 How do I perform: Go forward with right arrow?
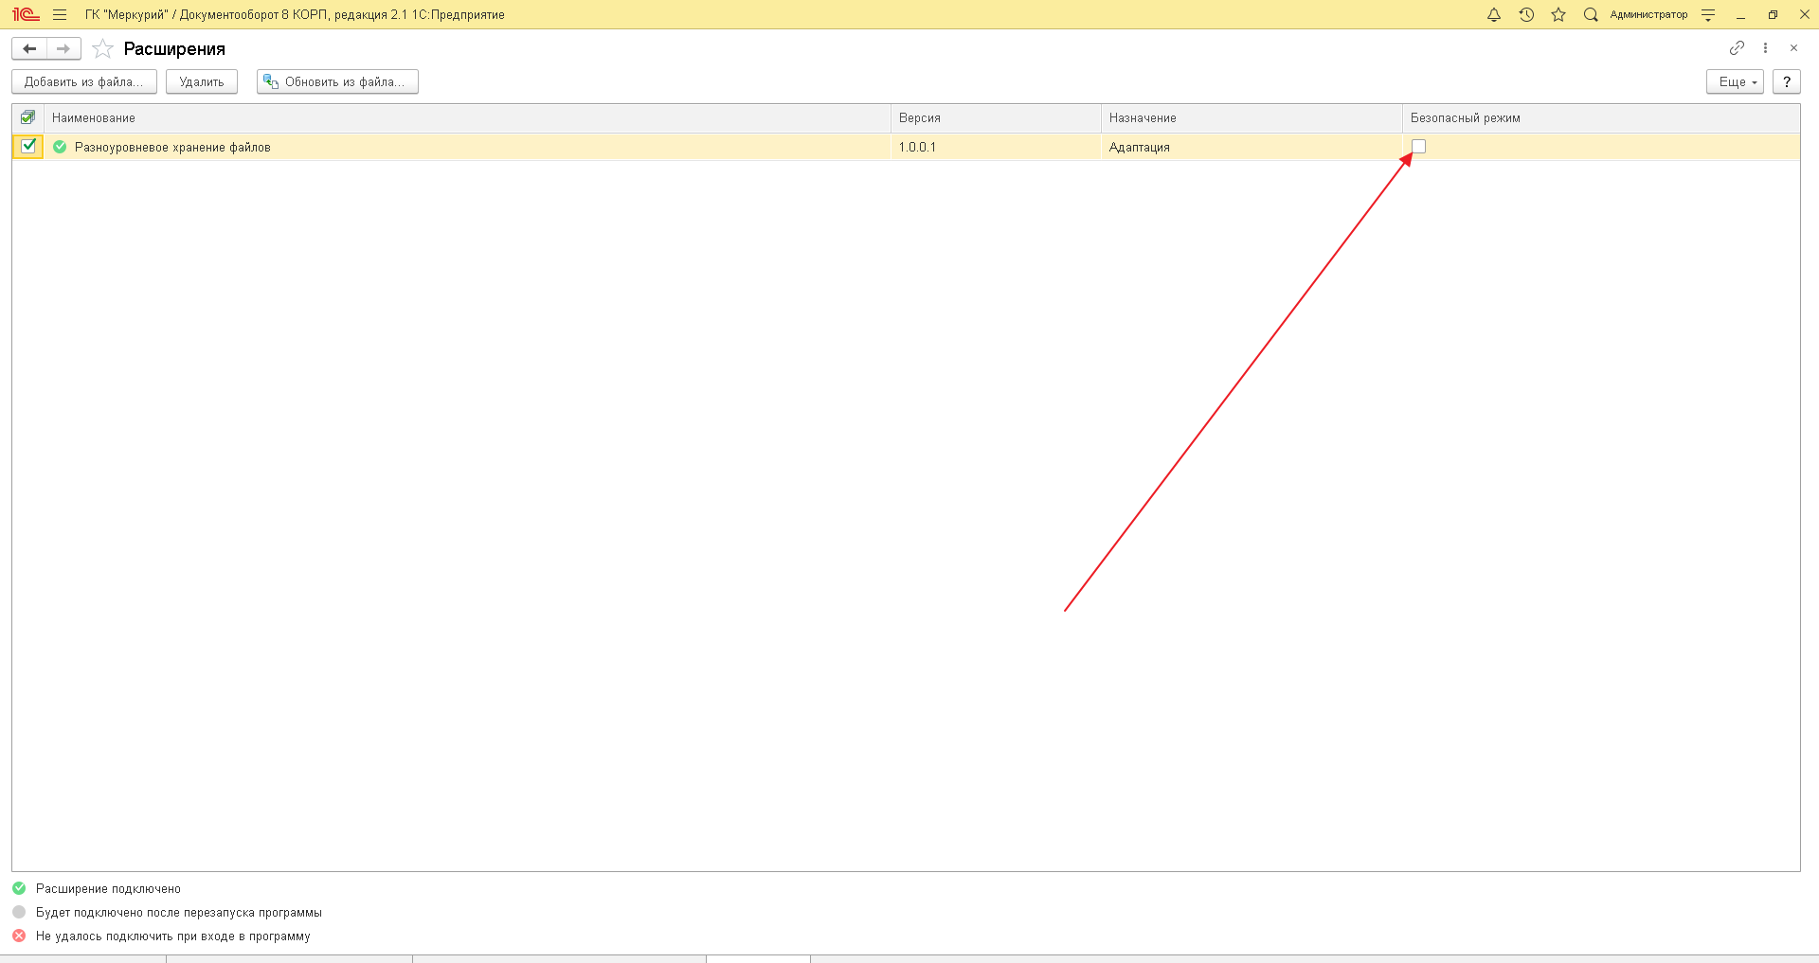tap(63, 48)
